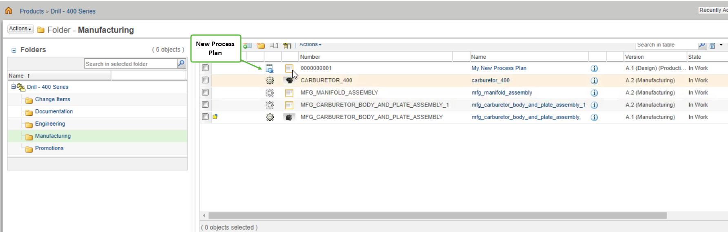
Task: Click document thumbnail icon for 0000000001
Action: coord(289,68)
